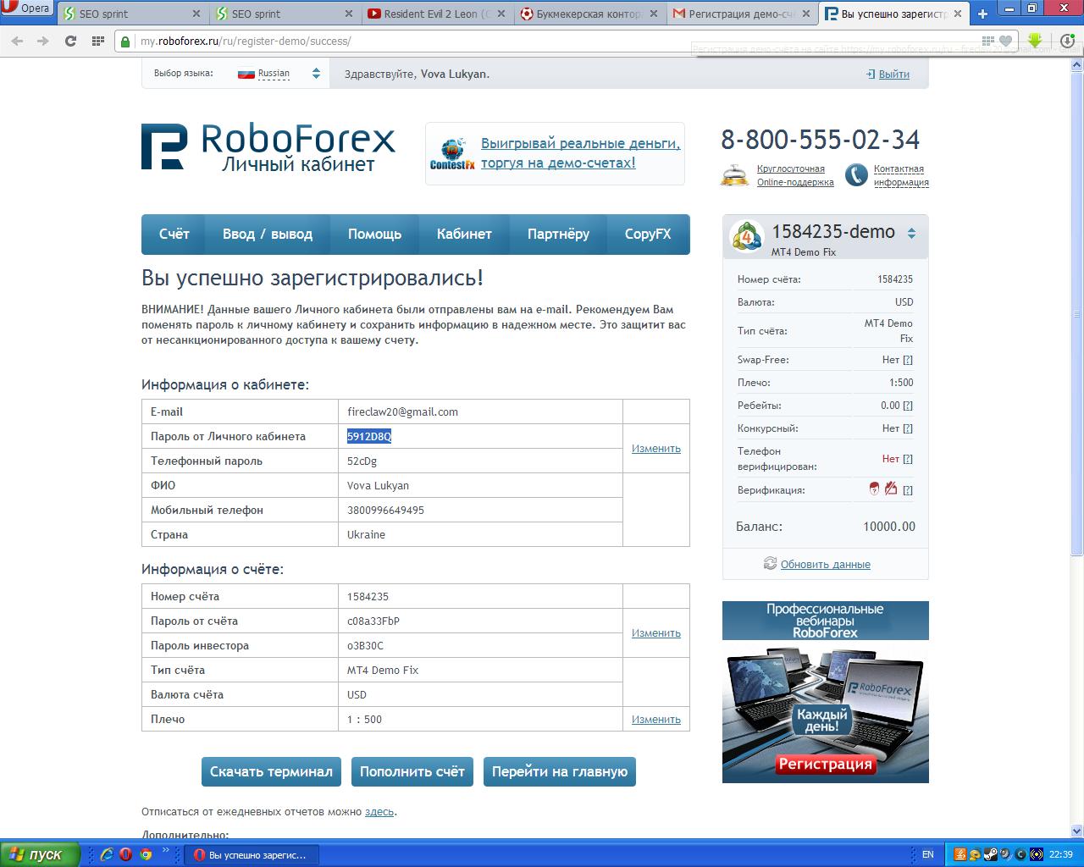
Task: Click the RoboForex logo
Action: [x=268, y=147]
